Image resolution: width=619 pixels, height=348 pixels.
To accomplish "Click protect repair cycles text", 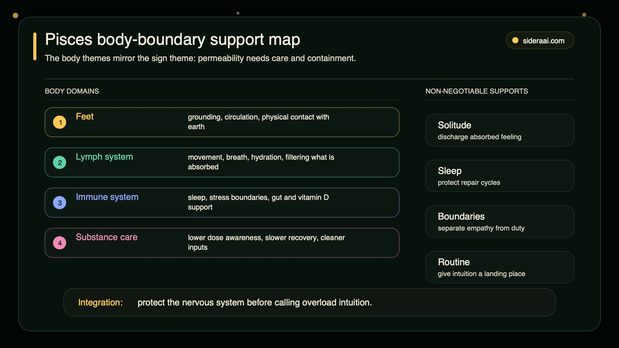I will tap(469, 183).
